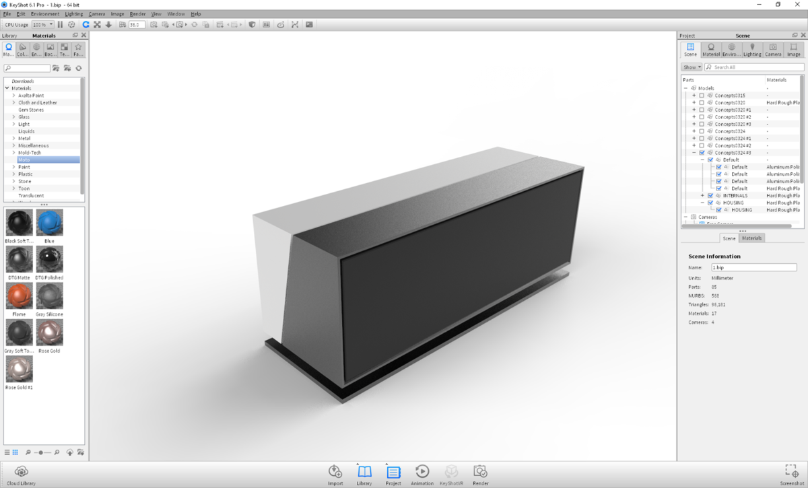Screen dimensions: 808x488
Task: Click the Add Camera icon in toolbar
Action: tap(154, 24)
